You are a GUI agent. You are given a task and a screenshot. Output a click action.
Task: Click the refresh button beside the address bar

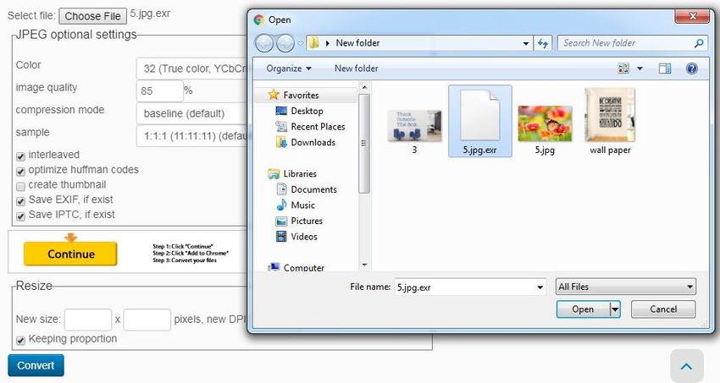(x=544, y=43)
